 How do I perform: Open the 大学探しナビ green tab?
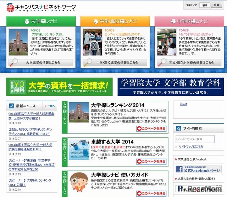click(x=41, y=21)
